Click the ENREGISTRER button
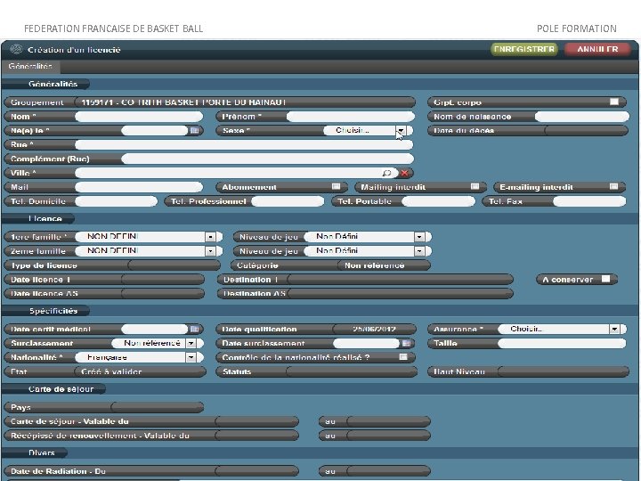This screenshot has height=481, width=641. click(524, 50)
